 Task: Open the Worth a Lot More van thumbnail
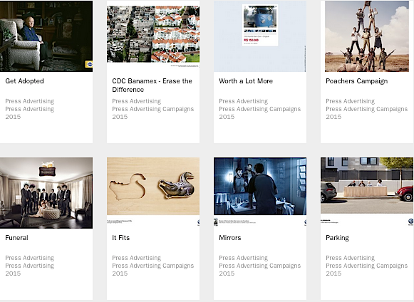pyautogui.click(x=260, y=36)
